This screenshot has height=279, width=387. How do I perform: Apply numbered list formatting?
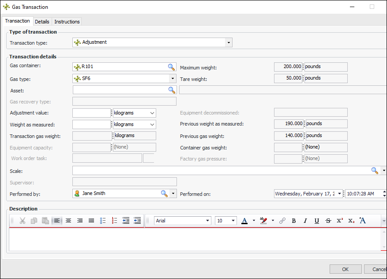[x=114, y=221]
